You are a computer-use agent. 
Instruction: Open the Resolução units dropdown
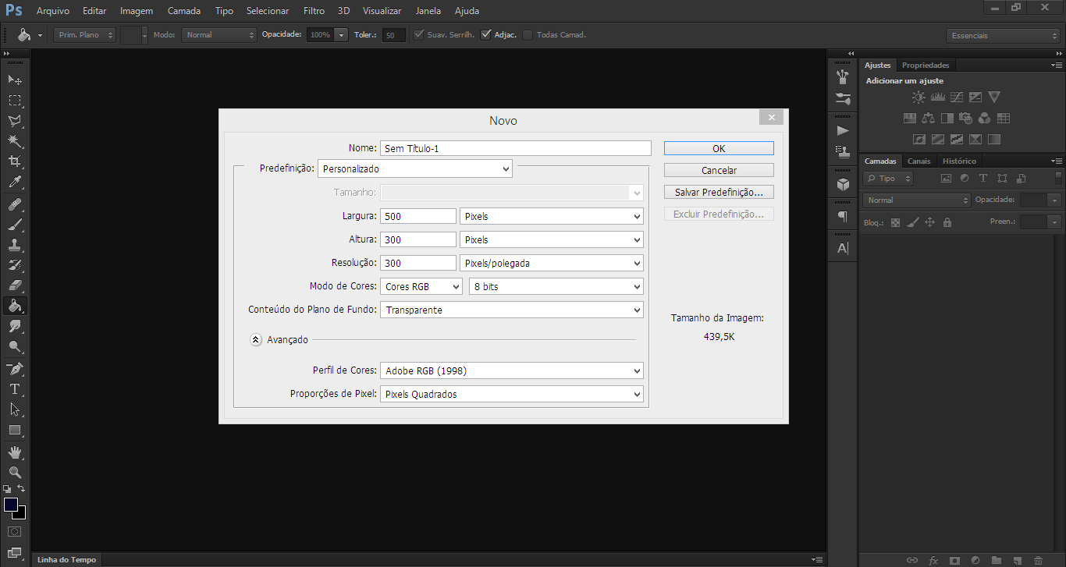coord(552,263)
